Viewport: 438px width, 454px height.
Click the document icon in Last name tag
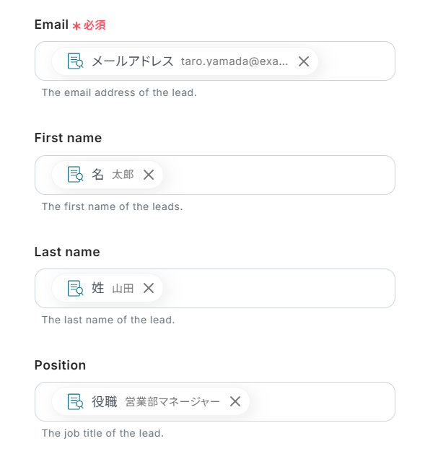[75, 288]
